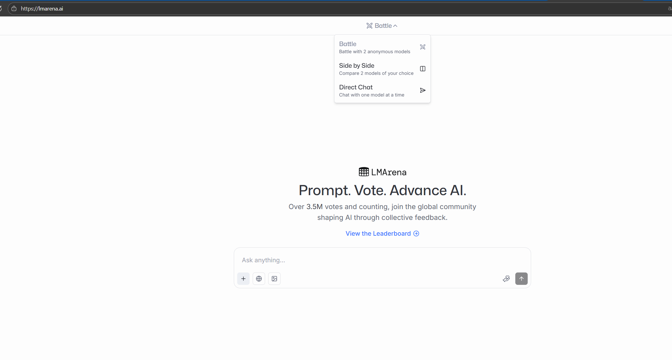The width and height of the screenshot is (672, 360).
Task: Toggle the web search globe button
Action: [x=259, y=279]
